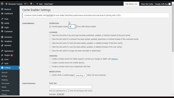Open Discussion settings submenu item

[x=5, y=83]
